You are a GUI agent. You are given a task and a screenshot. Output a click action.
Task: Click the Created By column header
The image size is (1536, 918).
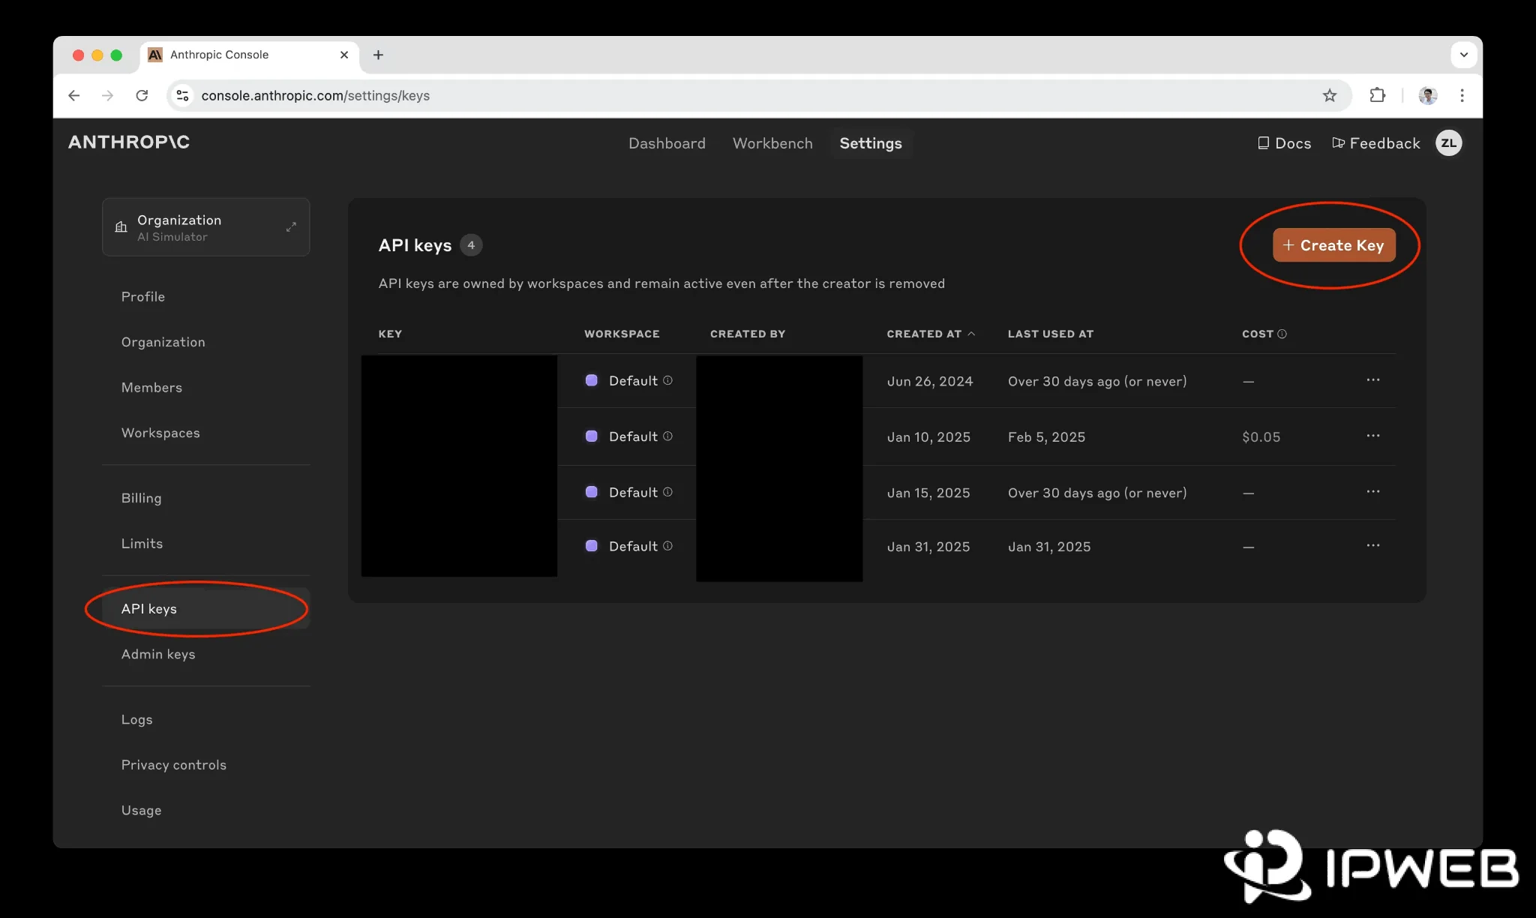point(748,334)
